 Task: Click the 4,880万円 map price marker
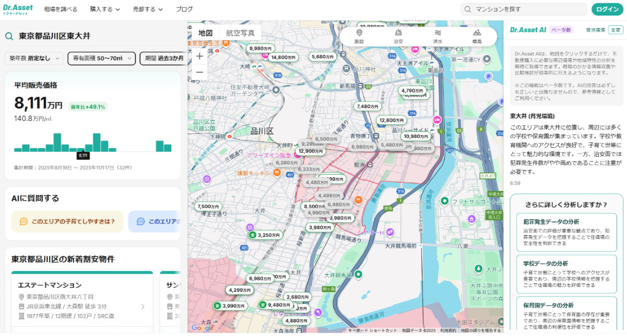(x=296, y=321)
